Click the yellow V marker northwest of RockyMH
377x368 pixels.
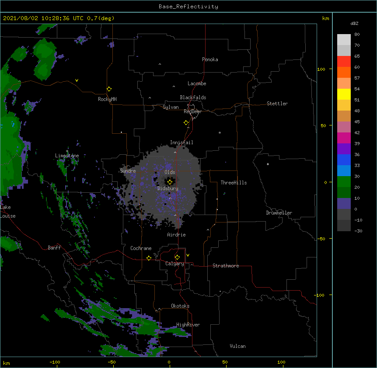(x=77, y=80)
